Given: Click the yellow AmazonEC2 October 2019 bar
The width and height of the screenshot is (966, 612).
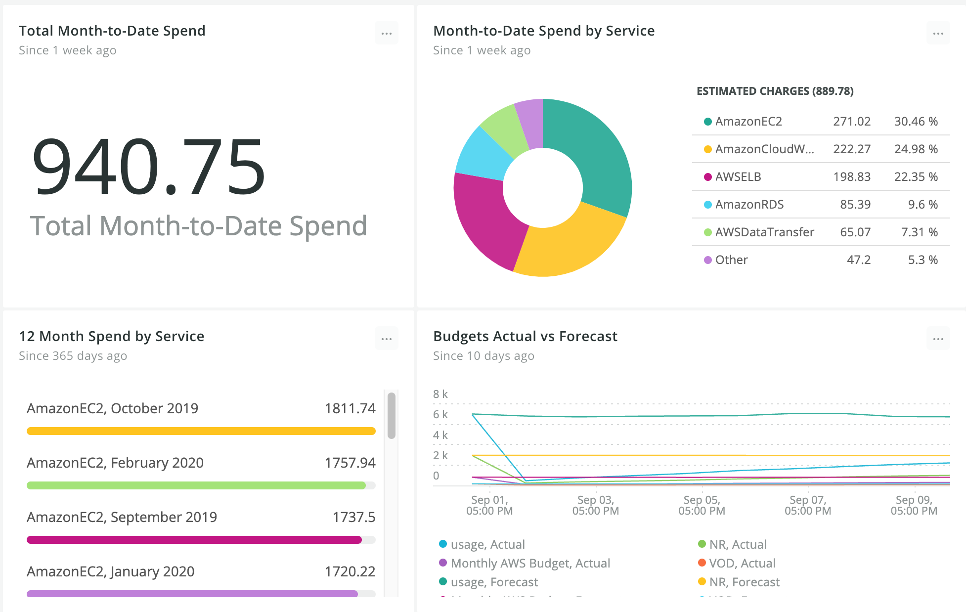Looking at the screenshot, I should pos(201,431).
